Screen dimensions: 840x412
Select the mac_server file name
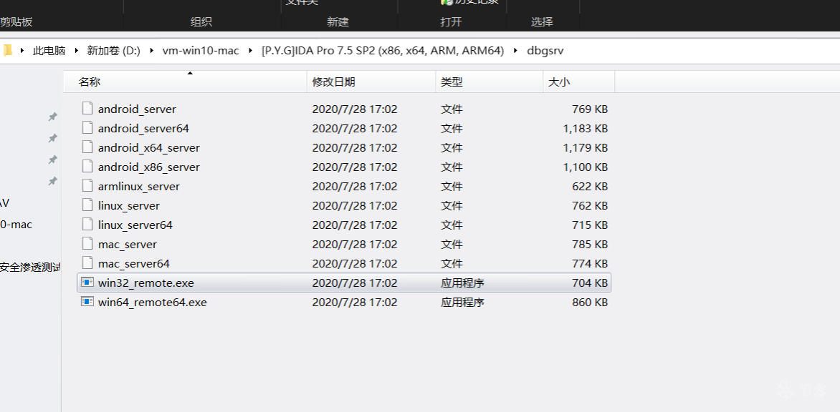point(128,244)
